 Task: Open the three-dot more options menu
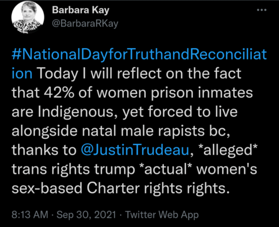point(262,10)
